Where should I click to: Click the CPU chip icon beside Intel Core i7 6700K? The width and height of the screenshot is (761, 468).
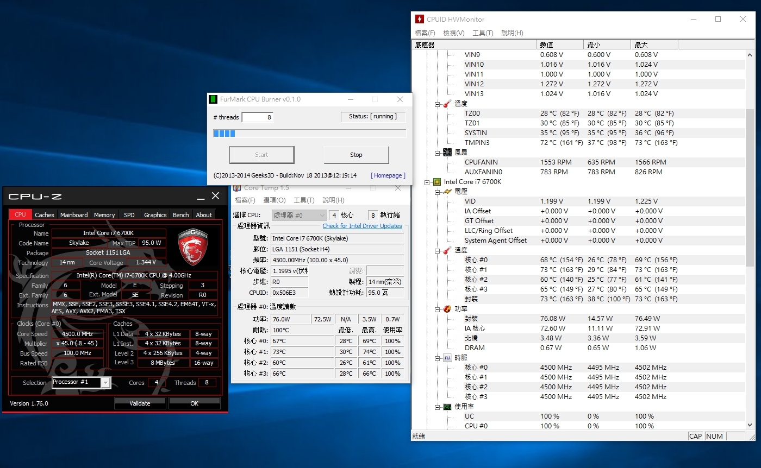436,182
